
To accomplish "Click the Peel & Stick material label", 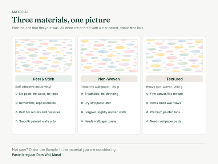I will click(x=44, y=79).
